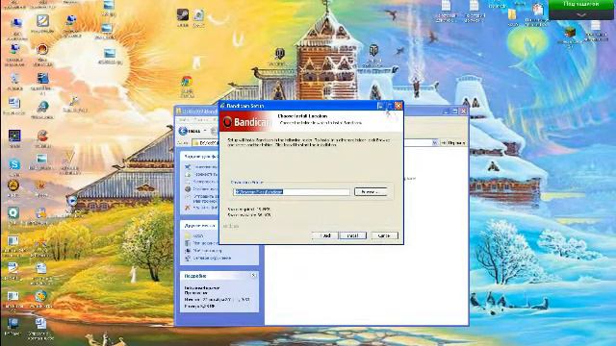Viewport: 616px width, 346px height.
Task: Open Мой компьютер link in Explorer side panel
Action: [x=208, y=250]
